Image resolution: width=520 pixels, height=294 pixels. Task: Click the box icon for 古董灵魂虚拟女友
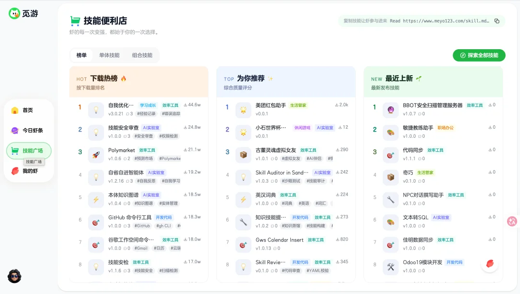click(243, 155)
